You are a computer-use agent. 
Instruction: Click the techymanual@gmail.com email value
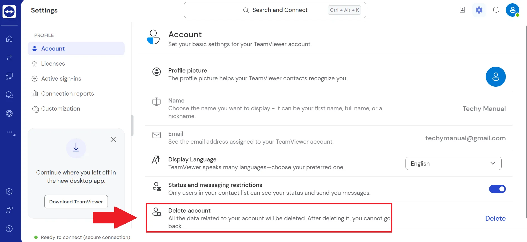(465, 138)
